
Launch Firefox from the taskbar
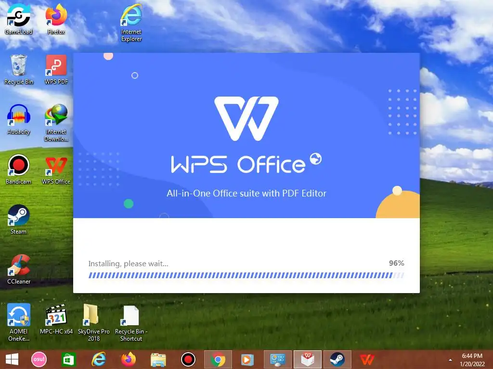(x=128, y=359)
